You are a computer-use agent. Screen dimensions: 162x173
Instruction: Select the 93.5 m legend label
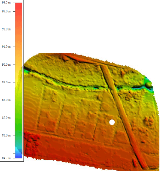[x=6, y=3]
